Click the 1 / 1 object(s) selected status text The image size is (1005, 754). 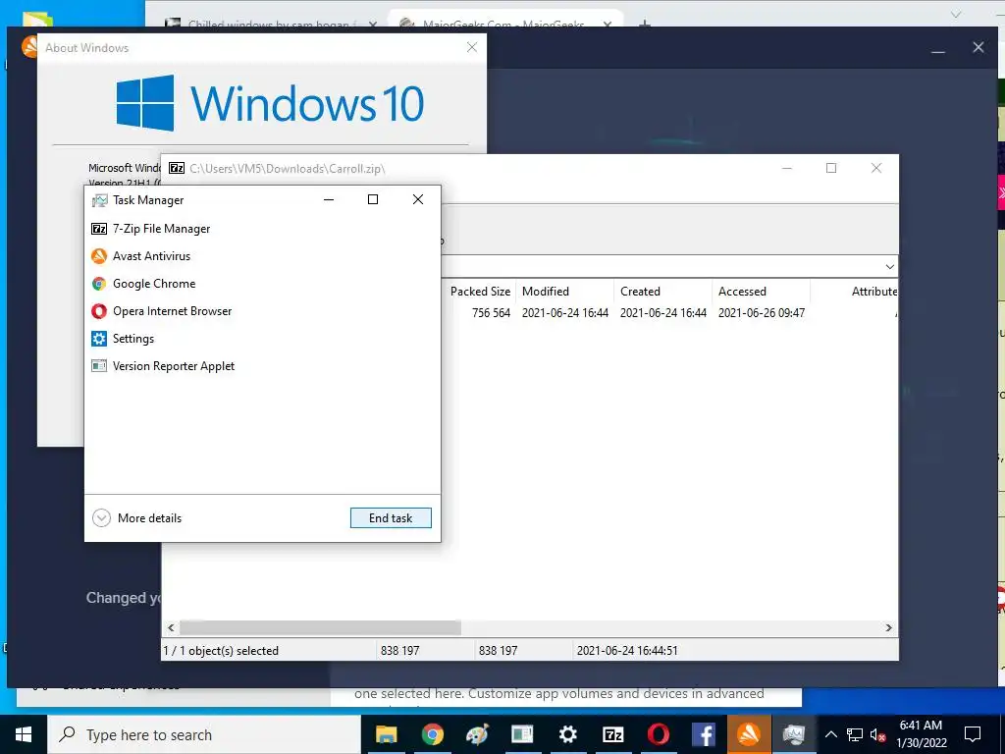click(x=221, y=651)
